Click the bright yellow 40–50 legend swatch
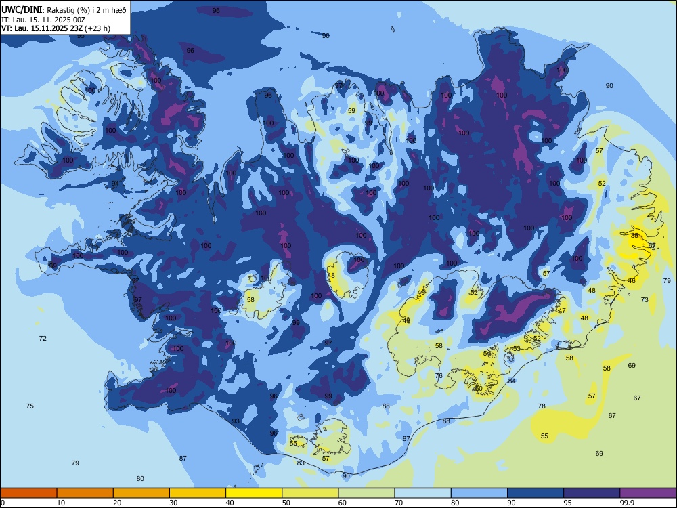Viewport: 677px width, 508px height. point(254,493)
